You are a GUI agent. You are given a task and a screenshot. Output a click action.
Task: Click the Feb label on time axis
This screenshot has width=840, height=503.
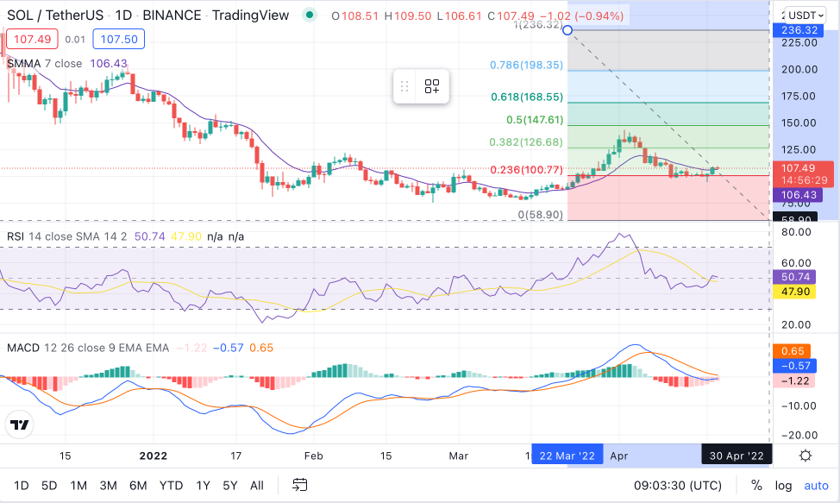pyautogui.click(x=313, y=456)
